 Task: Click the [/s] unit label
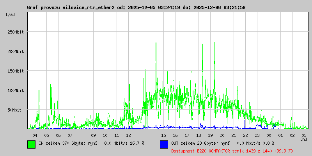pyautogui.click(x=11, y=14)
